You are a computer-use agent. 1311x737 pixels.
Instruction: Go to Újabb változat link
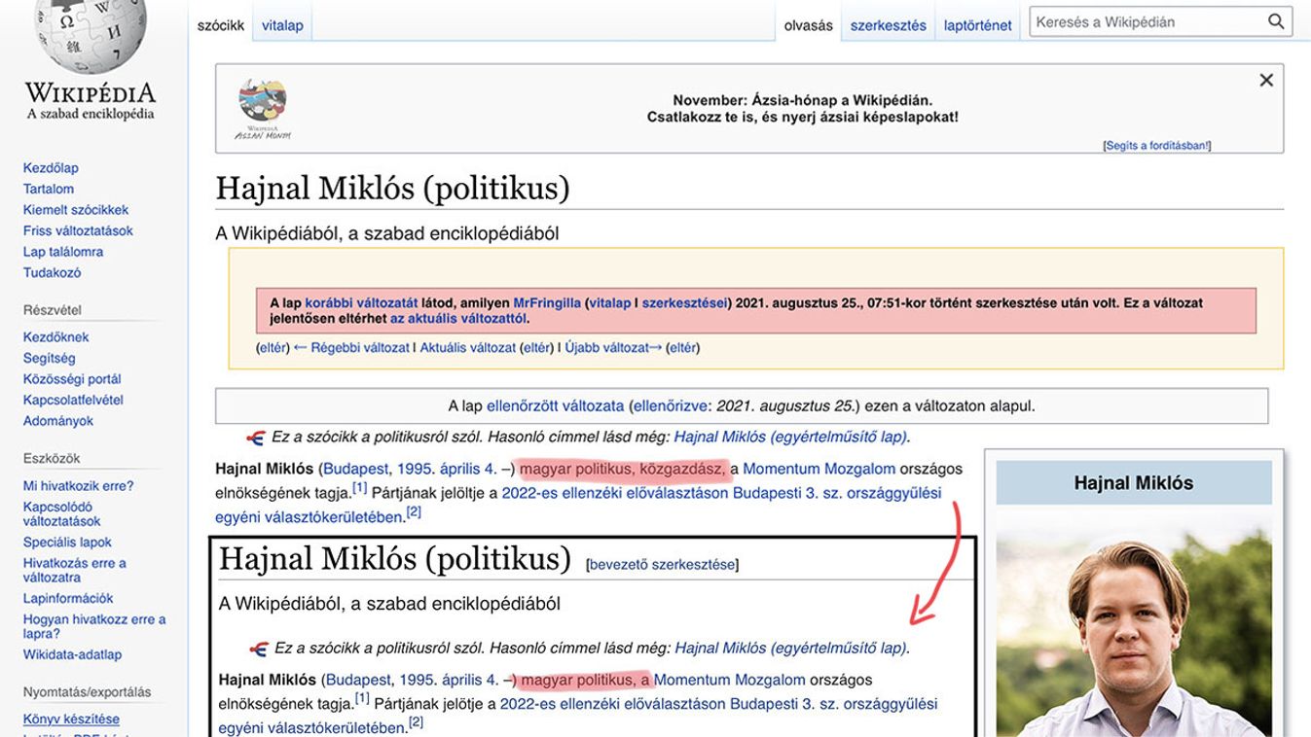tap(613, 347)
